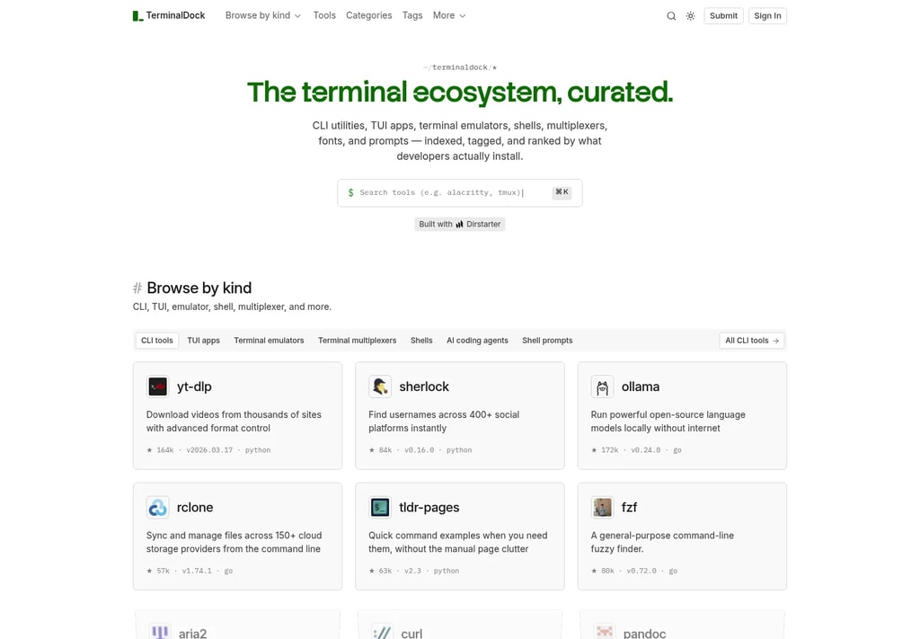Click the Browse by kind heading
920x639 pixels.
coord(199,288)
